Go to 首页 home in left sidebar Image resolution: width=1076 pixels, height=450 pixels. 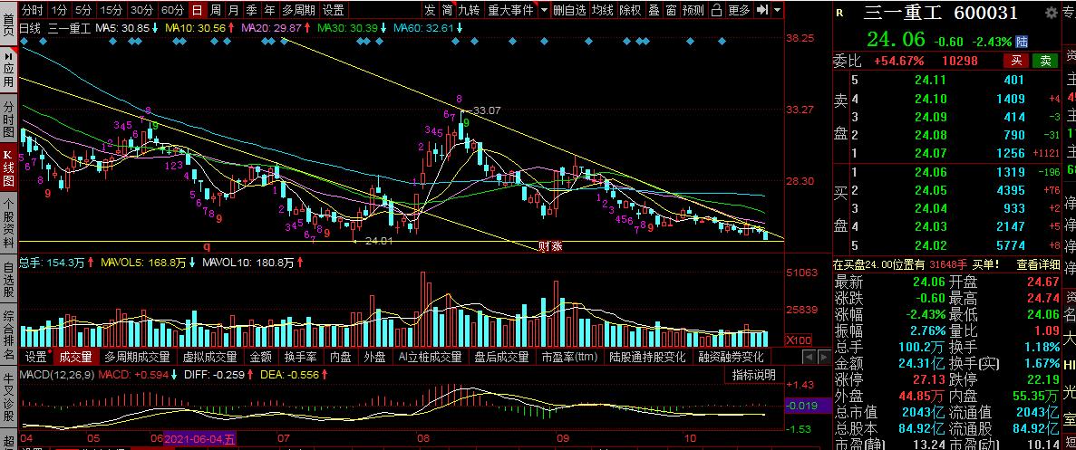[x=9, y=23]
